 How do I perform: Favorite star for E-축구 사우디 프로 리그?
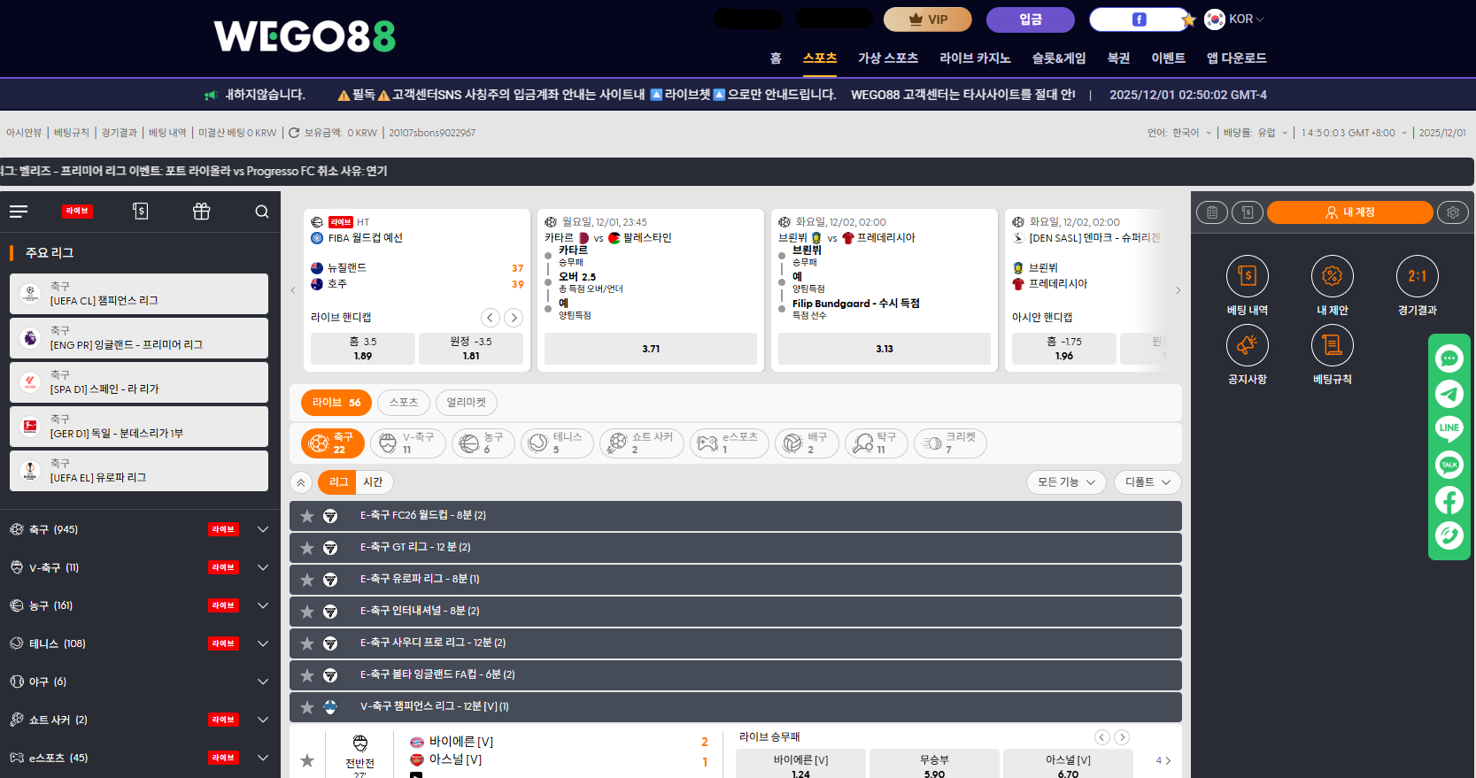coord(307,643)
